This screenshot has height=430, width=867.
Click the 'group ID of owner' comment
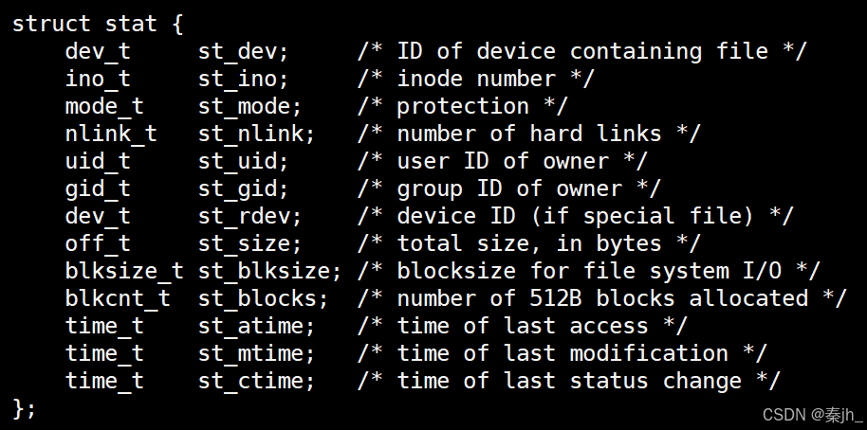(x=508, y=189)
